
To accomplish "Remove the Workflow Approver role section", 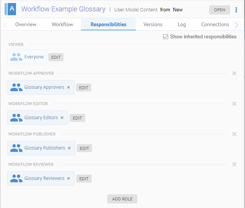I will tap(234, 73).
